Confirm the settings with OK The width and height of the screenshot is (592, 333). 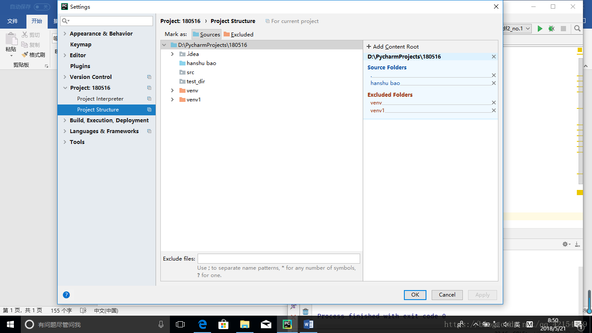pos(415,295)
